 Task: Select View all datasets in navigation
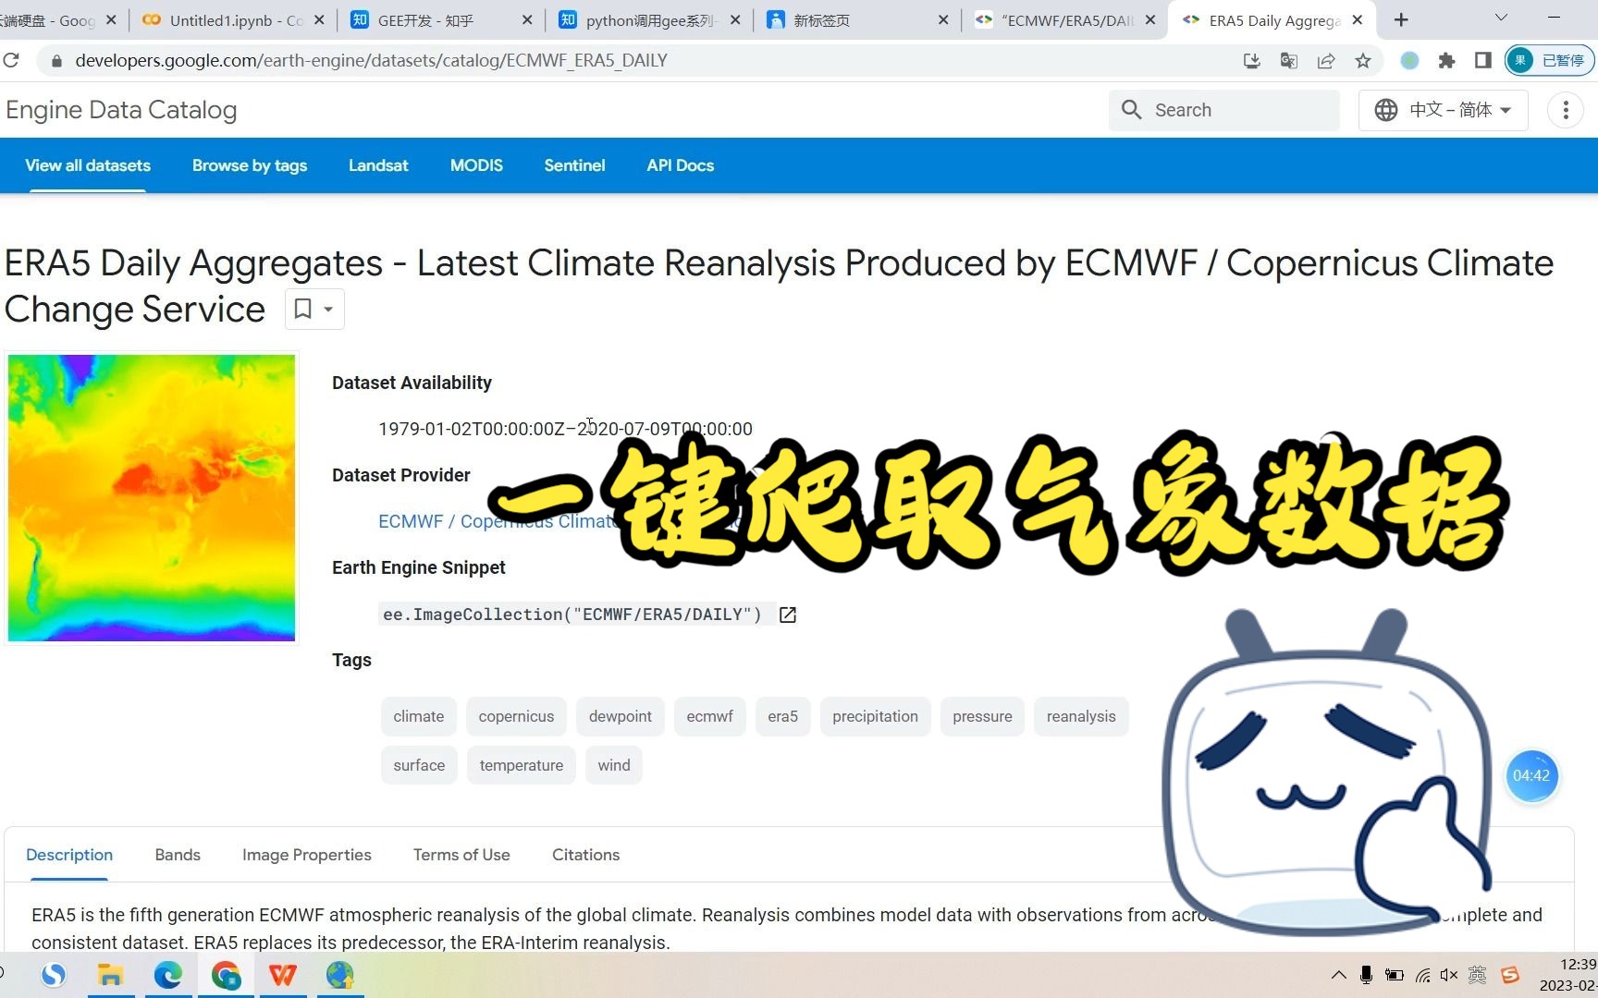click(x=88, y=165)
